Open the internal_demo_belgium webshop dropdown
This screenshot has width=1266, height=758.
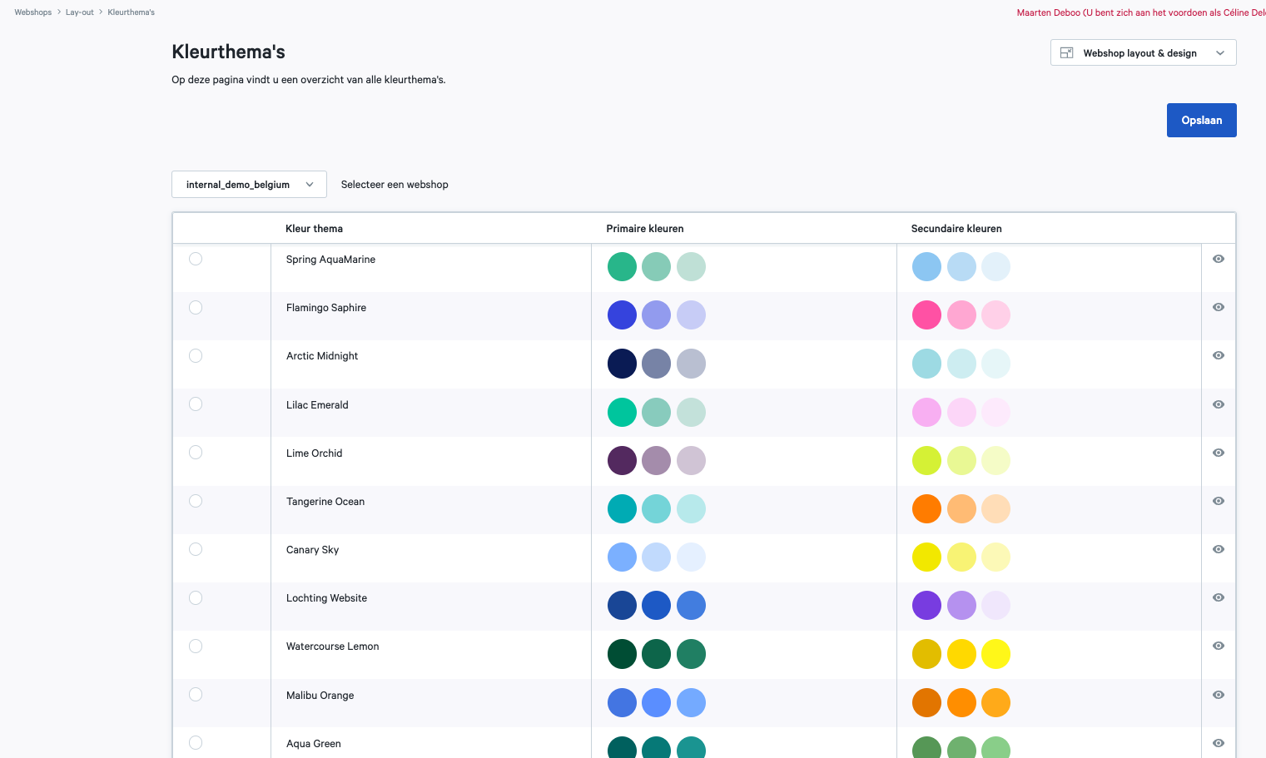point(248,185)
